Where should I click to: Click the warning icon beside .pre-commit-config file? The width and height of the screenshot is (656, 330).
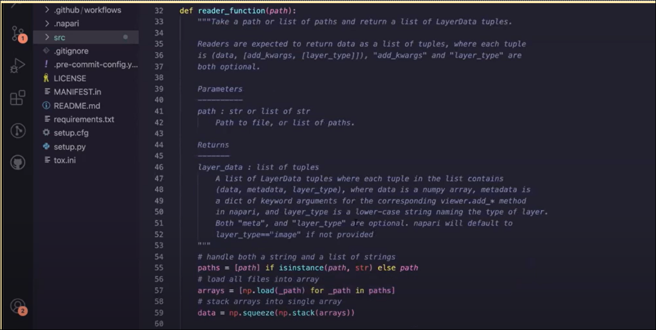(47, 64)
